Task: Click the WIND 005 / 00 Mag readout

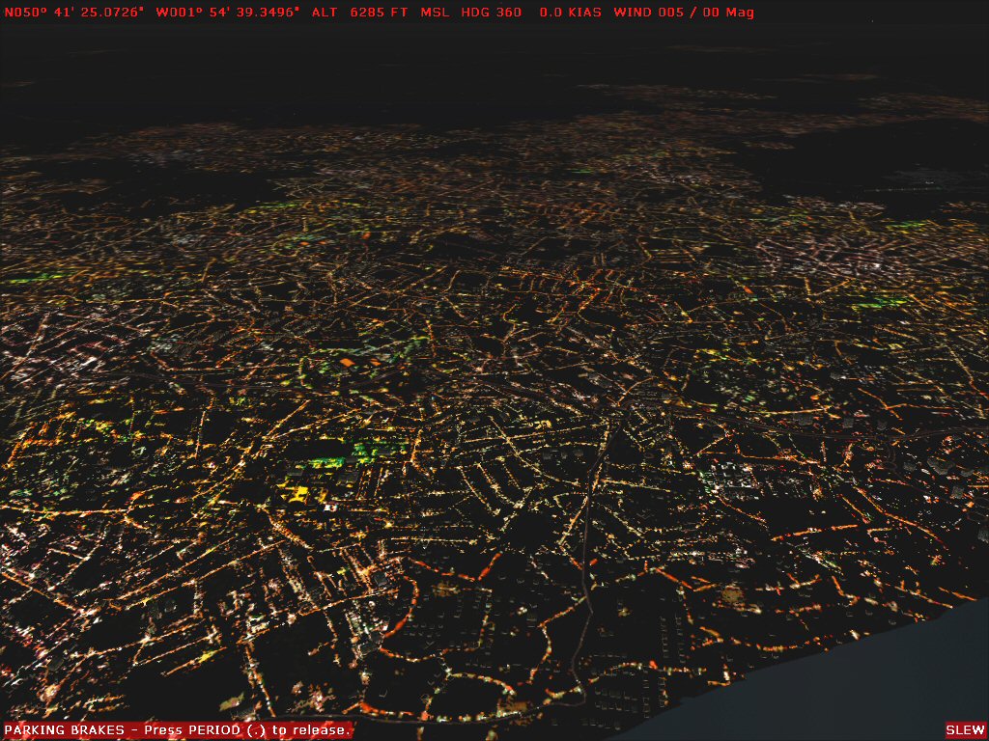Action: (x=684, y=12)
